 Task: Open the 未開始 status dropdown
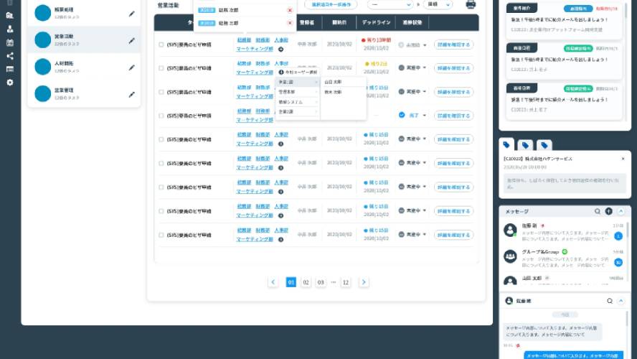[x=412, y=45]
